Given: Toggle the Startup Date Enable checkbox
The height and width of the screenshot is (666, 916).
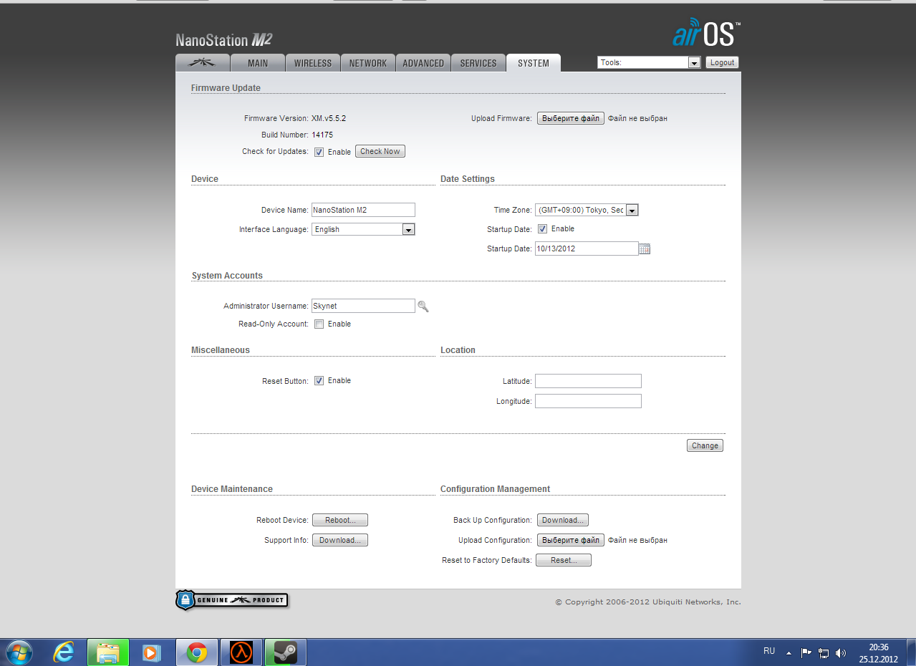Looking at the screenshot, I should tap(543, 229).
